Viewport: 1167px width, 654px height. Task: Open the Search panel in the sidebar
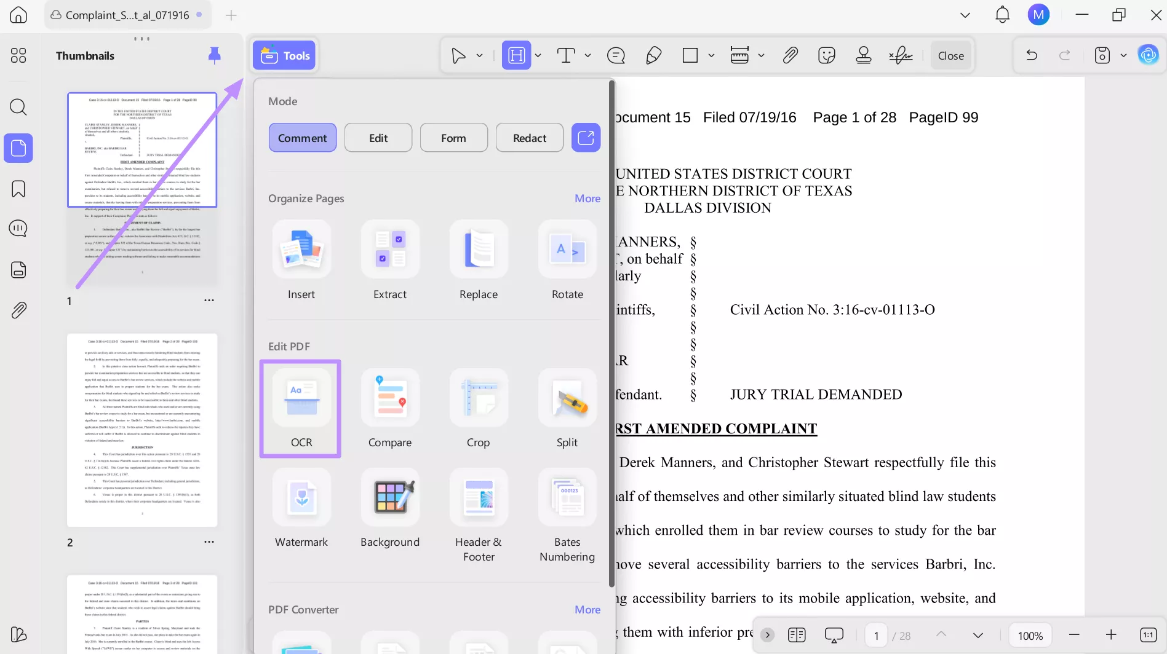(x=18, y=107)
